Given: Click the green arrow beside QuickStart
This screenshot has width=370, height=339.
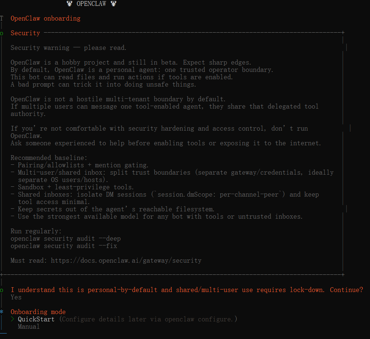Looking at the screenshot, I should [12, 319].
